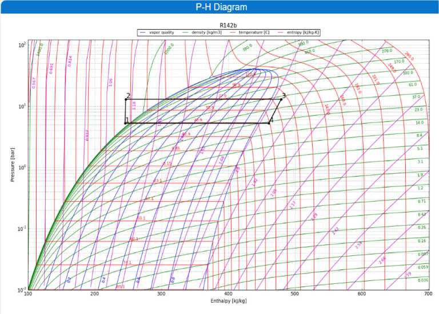Click the 400 enthalpy axis tick label
Viewport: 439px width, 314px height.
228,294
